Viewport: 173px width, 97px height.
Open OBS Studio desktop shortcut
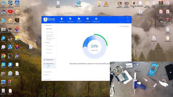[10, 56]
